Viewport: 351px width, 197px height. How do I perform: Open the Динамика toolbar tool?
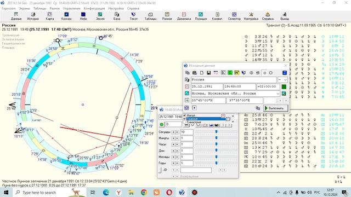(x=184, y=16)
